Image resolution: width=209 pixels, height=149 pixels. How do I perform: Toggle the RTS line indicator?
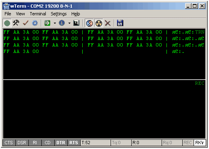coord(74,143)
